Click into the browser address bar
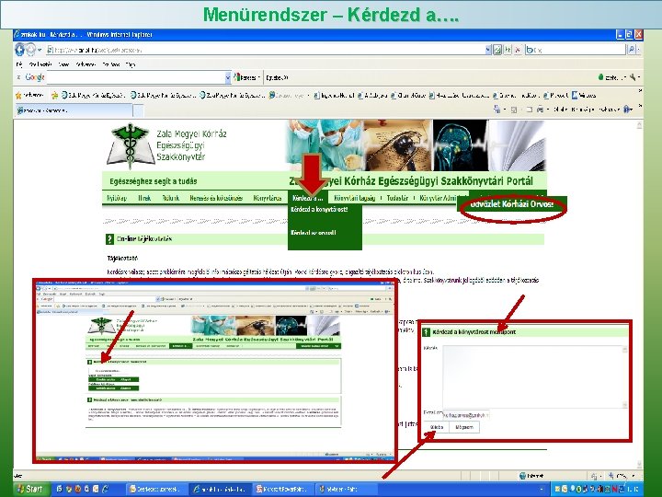 point(265,50)
